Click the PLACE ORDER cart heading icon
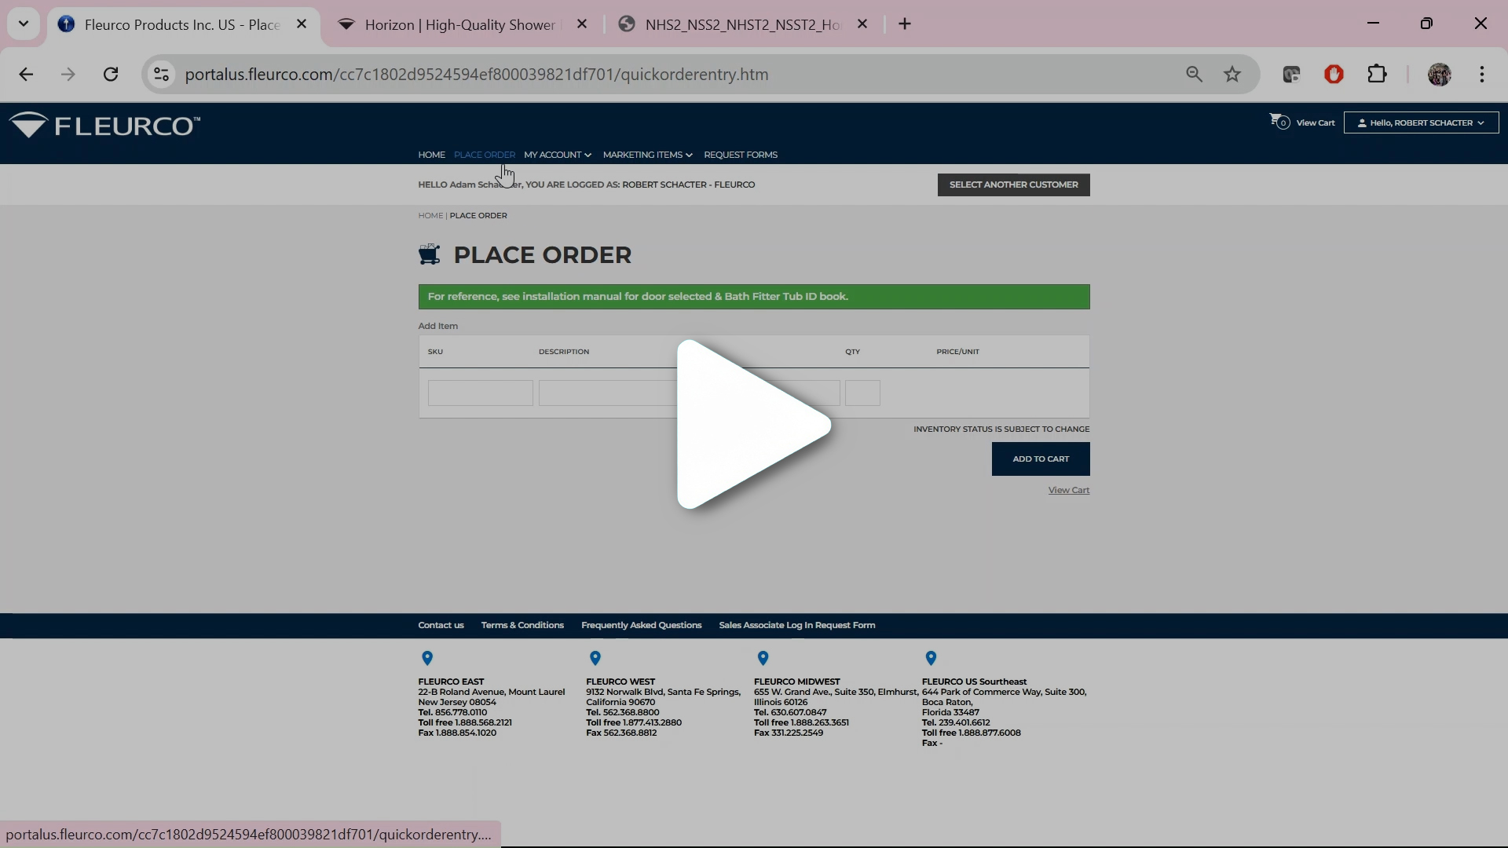 [429, 254]
